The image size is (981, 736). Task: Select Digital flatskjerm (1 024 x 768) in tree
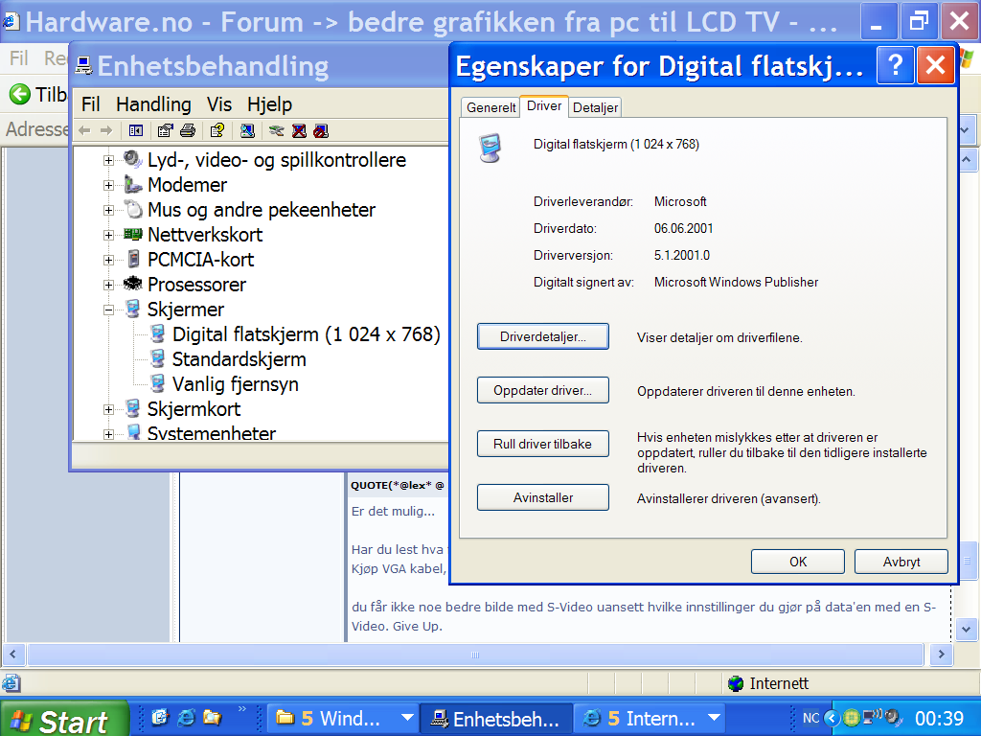[306, 334]
